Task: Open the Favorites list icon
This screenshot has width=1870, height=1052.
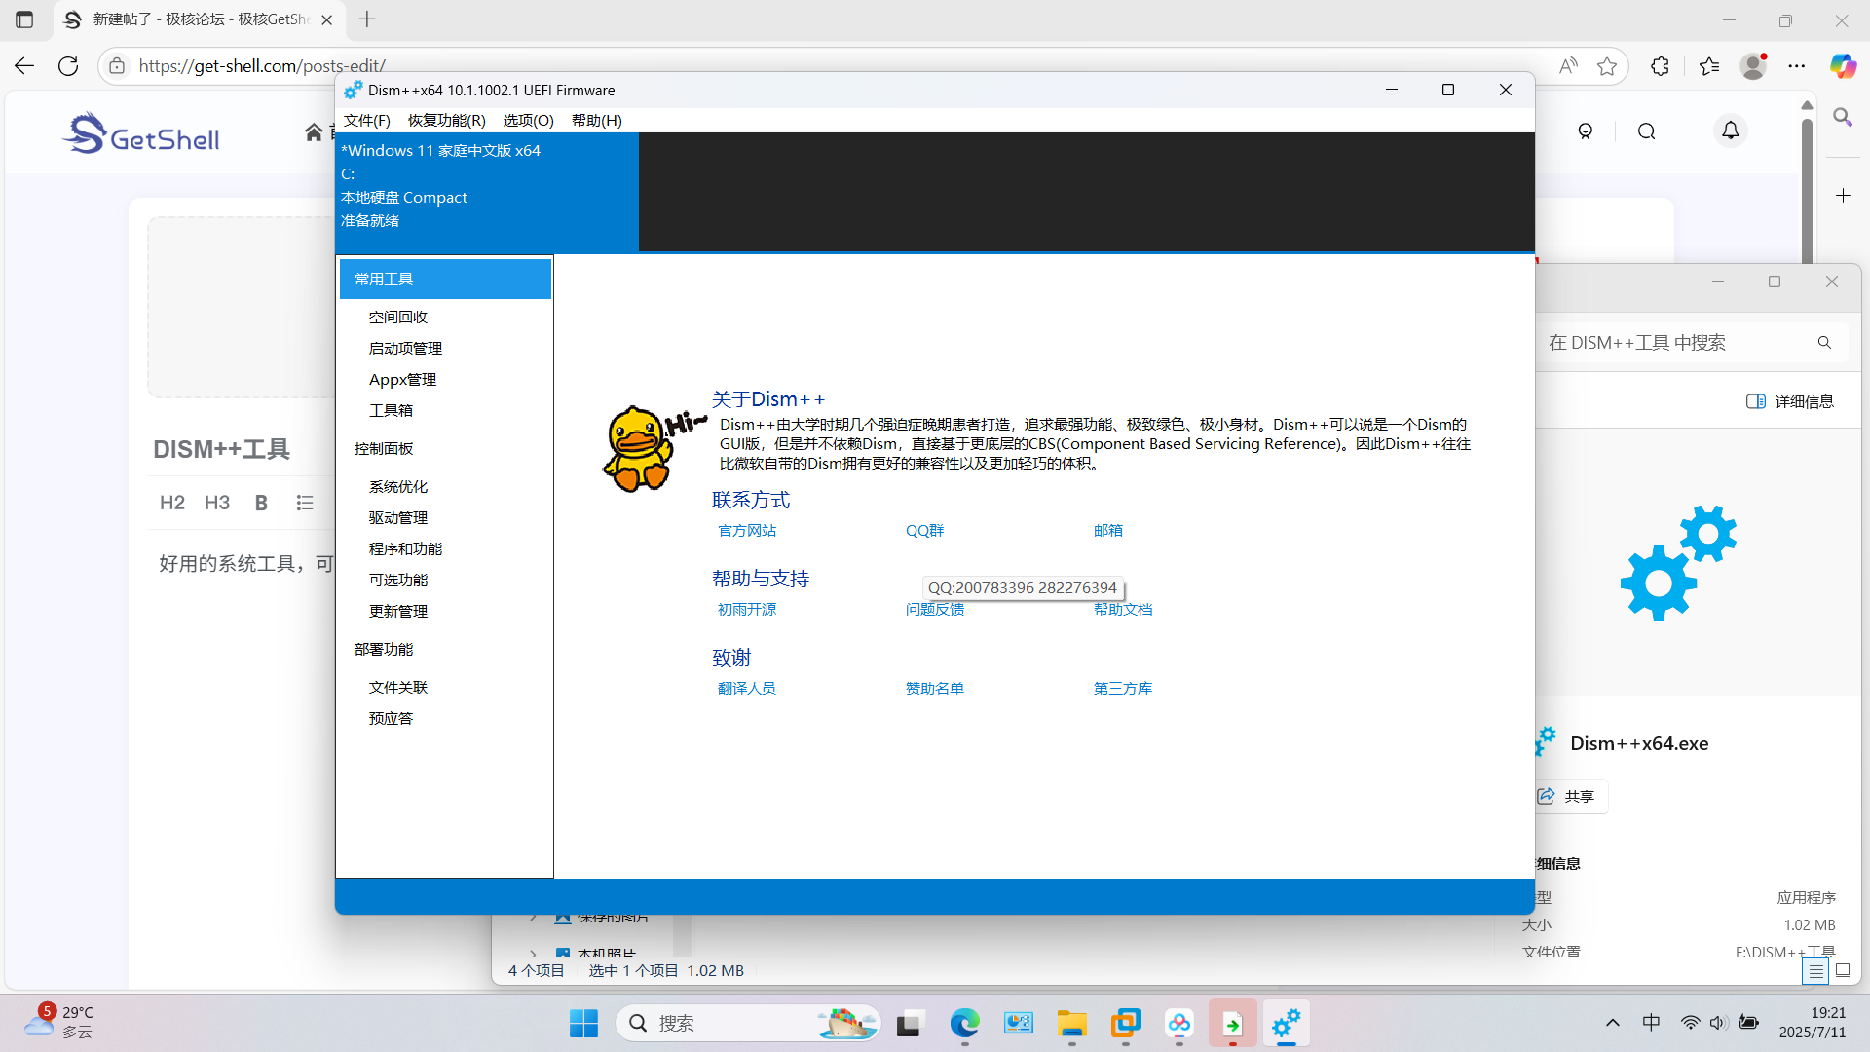Action: (1709, 65)
